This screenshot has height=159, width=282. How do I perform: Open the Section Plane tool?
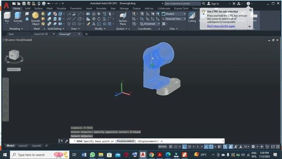(123, 19)
